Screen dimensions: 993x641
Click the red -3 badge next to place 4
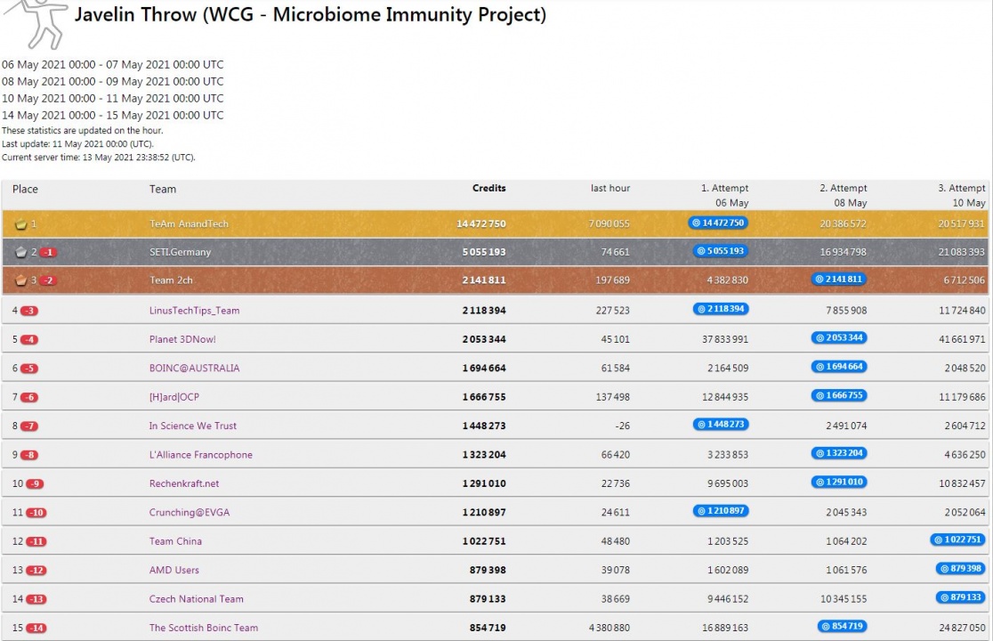click(29, 311)
